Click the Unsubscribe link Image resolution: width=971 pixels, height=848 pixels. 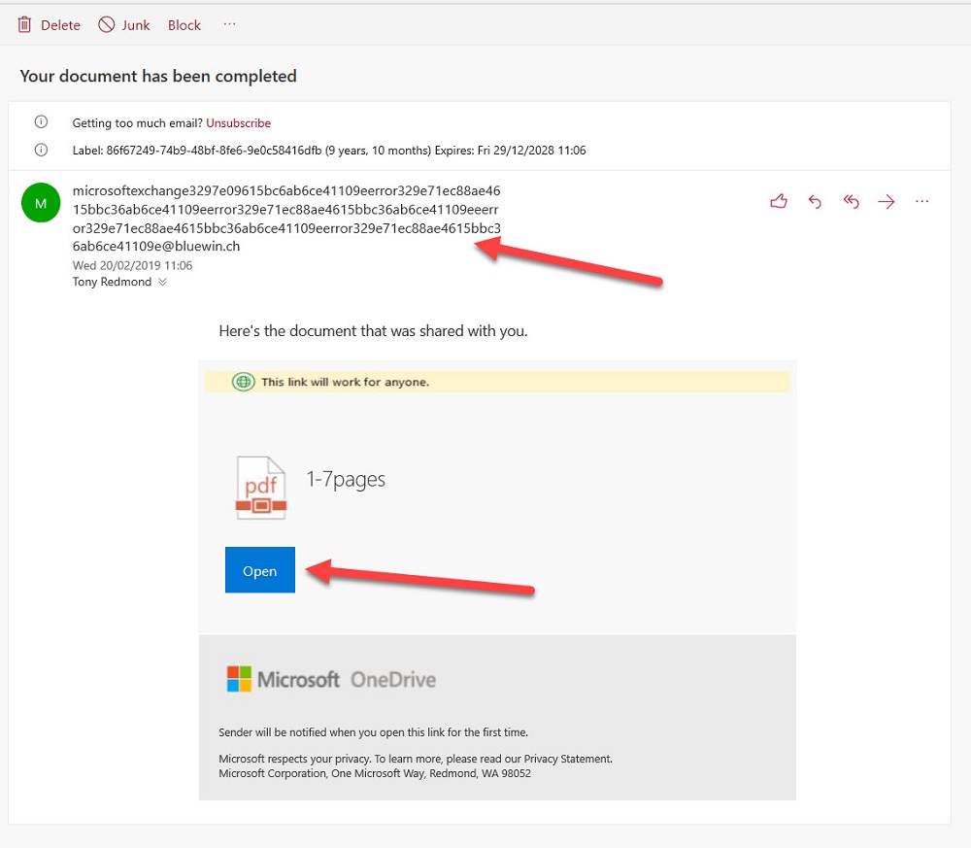(x=238, y=123)
